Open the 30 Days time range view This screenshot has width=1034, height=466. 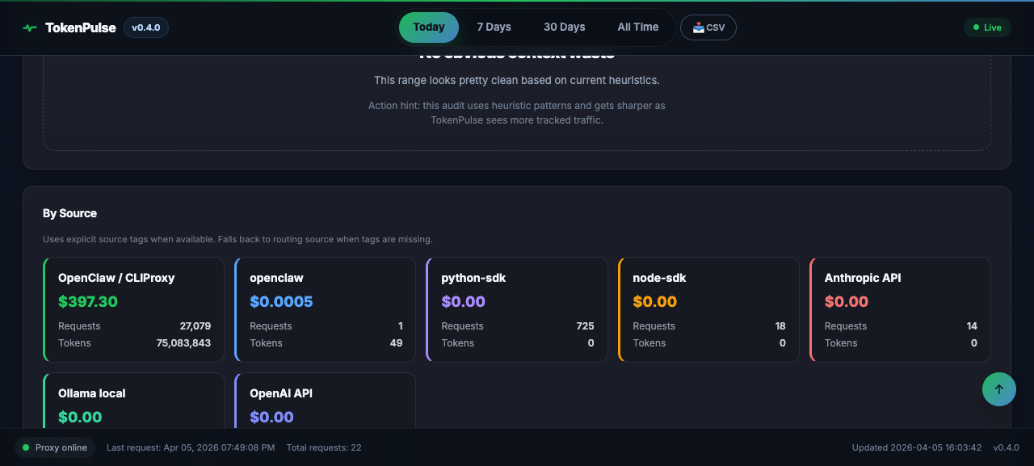coord(564,27)
